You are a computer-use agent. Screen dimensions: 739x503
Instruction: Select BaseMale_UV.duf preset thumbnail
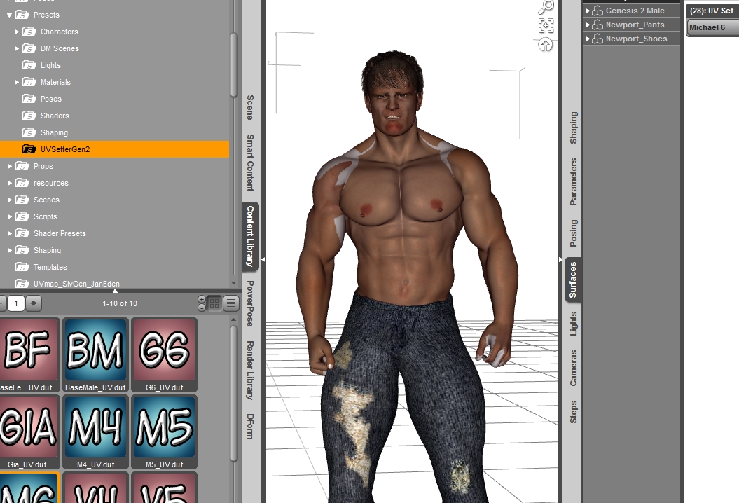click(95, 354)
